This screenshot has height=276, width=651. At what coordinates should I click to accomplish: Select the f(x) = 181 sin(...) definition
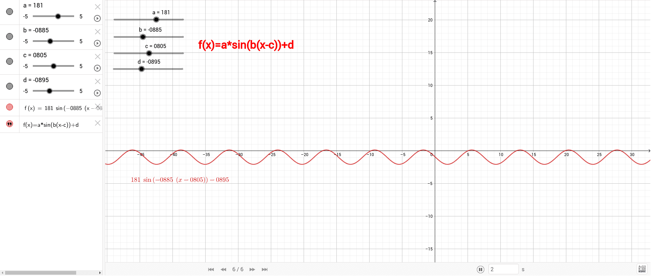pyautogui.click(x=63, y=108)
